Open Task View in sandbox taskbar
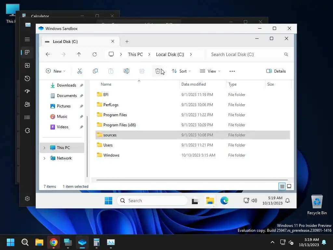Viewport: 333px width, 250px height. pos(195,201)
